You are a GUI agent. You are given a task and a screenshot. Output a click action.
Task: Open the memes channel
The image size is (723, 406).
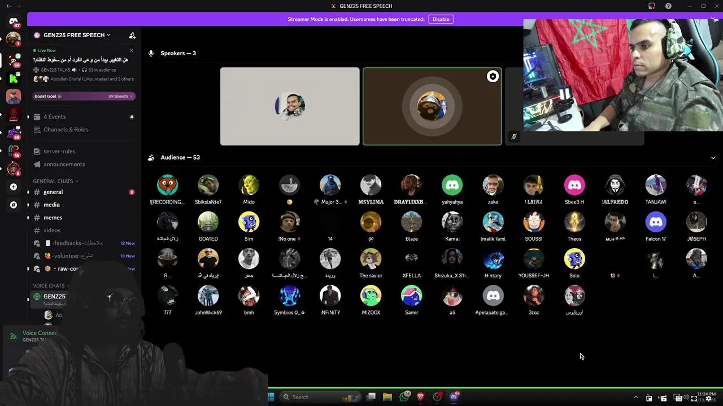point(84,218)
